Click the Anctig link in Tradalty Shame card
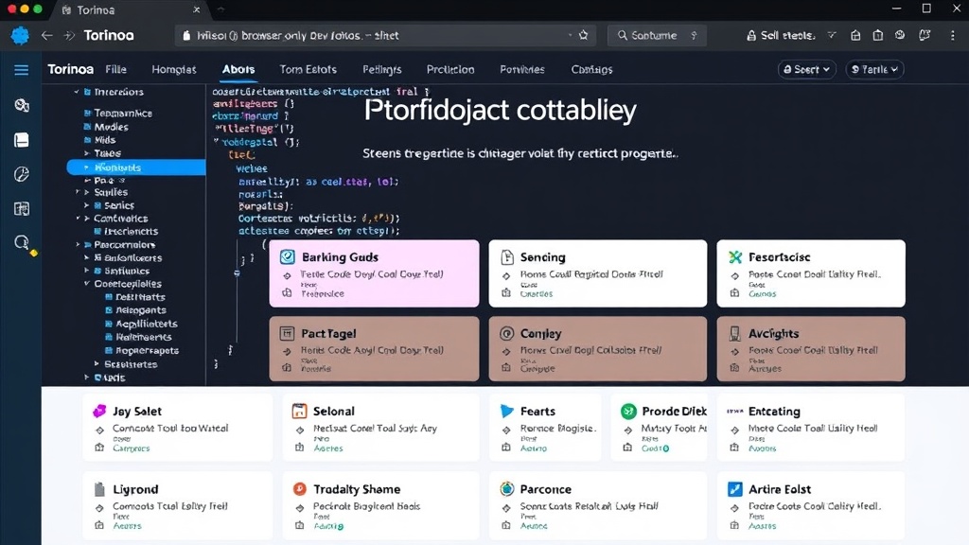 328,526
